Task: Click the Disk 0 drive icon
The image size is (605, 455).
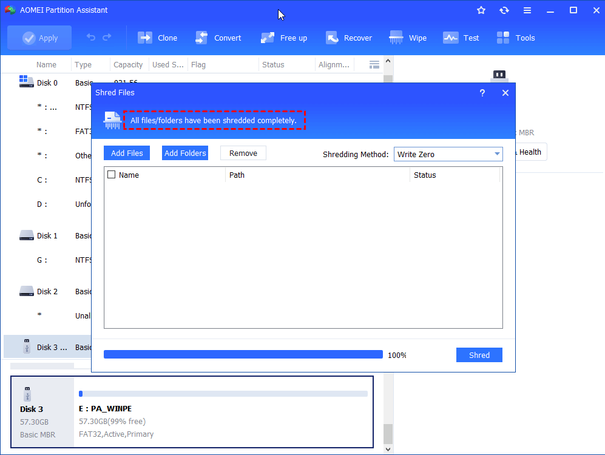Action: pos(26,81)
